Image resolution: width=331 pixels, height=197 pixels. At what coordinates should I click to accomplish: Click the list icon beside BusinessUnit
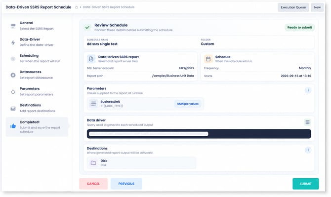point(93,104)
